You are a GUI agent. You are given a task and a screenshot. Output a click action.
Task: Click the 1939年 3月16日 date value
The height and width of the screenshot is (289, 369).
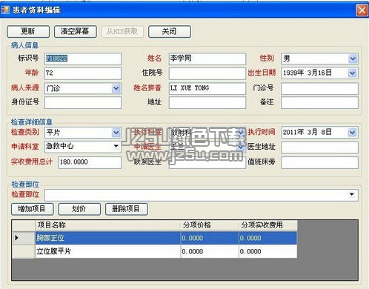point(307,73)
